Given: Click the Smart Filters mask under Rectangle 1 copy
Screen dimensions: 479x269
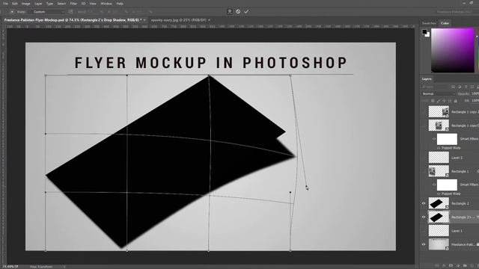Looking at the screenshot, I should [x=447, y=139].
